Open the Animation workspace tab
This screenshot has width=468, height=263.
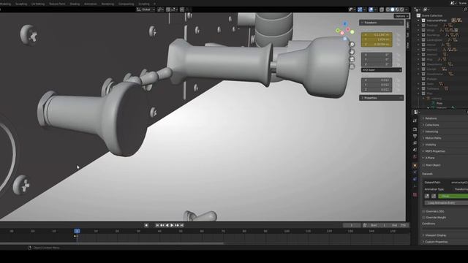(x=91, y=4)
